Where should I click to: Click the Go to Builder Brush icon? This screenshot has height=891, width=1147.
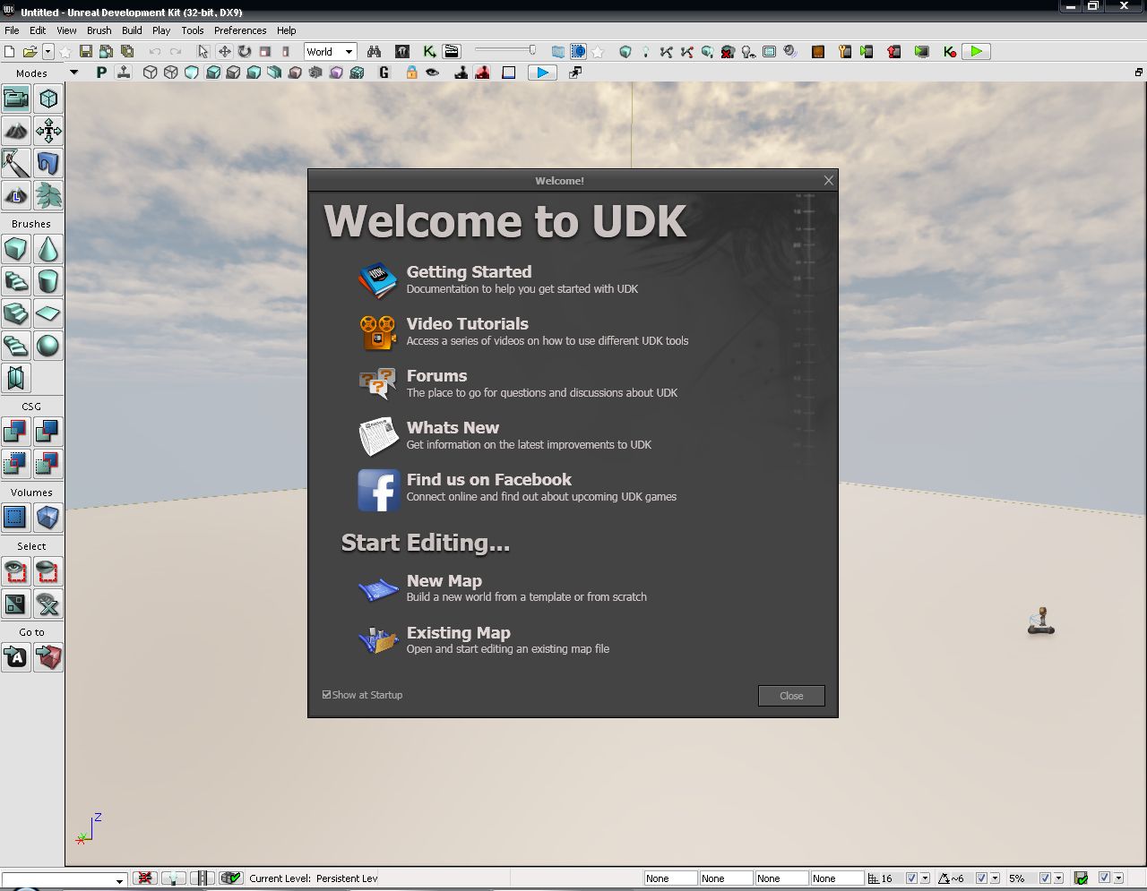(x=48, y=657)
